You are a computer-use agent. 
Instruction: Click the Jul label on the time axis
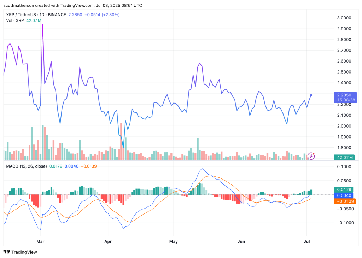click(307, 241)
